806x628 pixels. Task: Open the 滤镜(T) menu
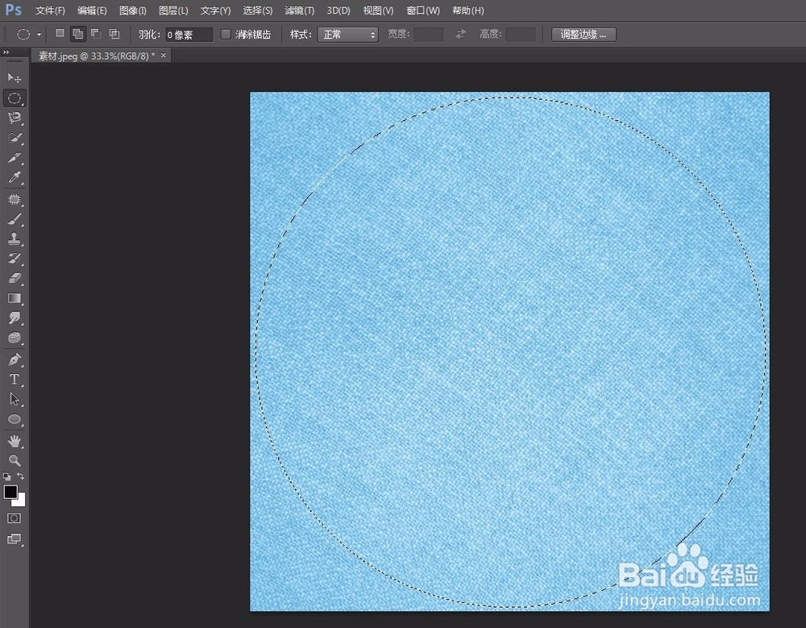click(300, 10)
